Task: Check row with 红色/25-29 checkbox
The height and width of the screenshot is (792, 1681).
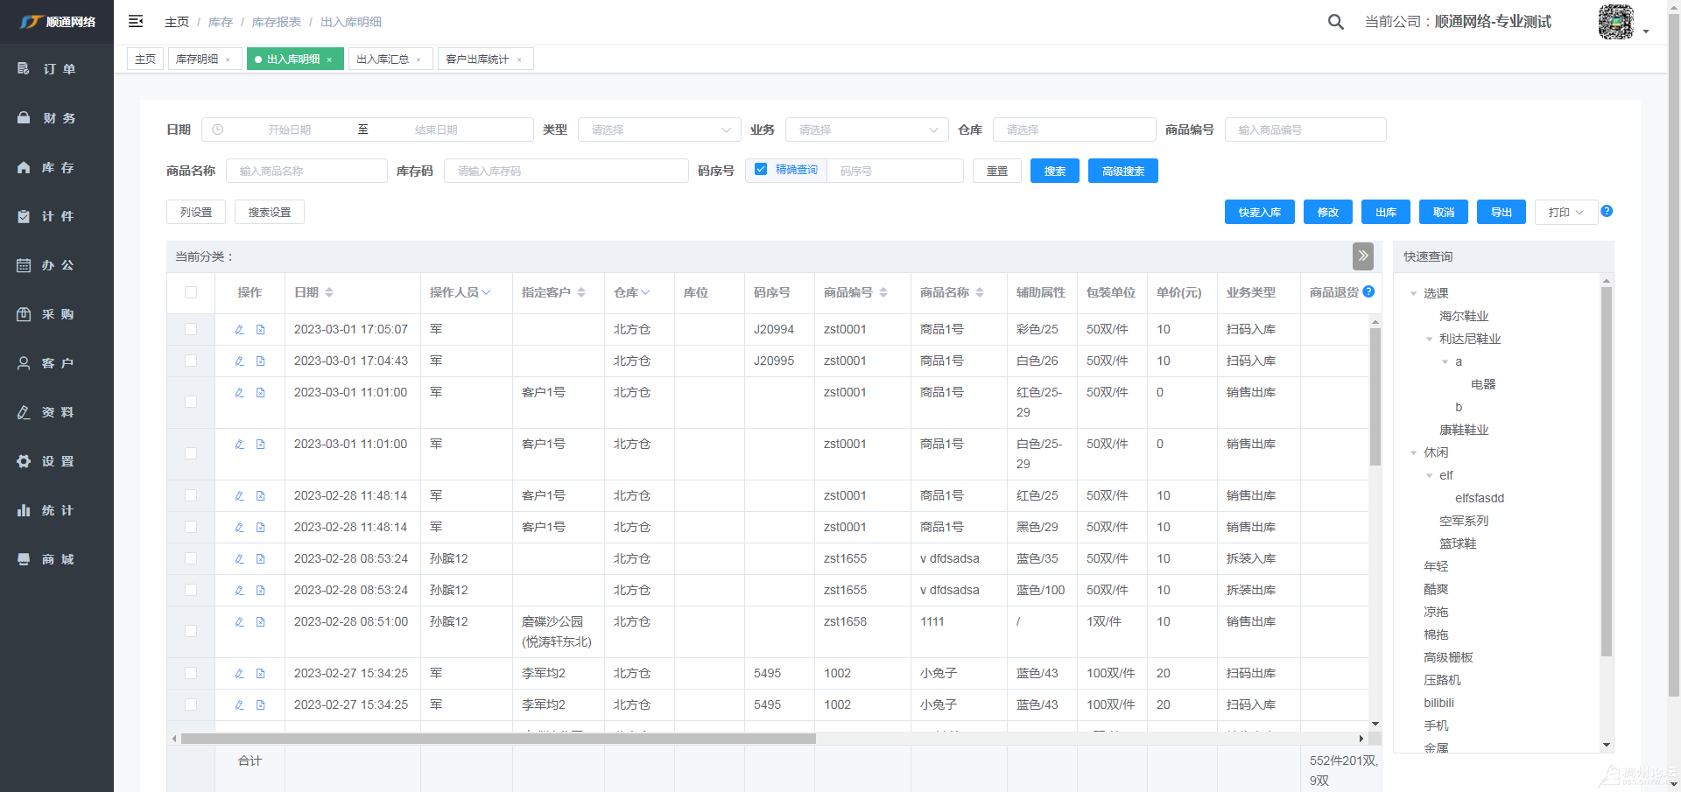Action: pos(191,402)
